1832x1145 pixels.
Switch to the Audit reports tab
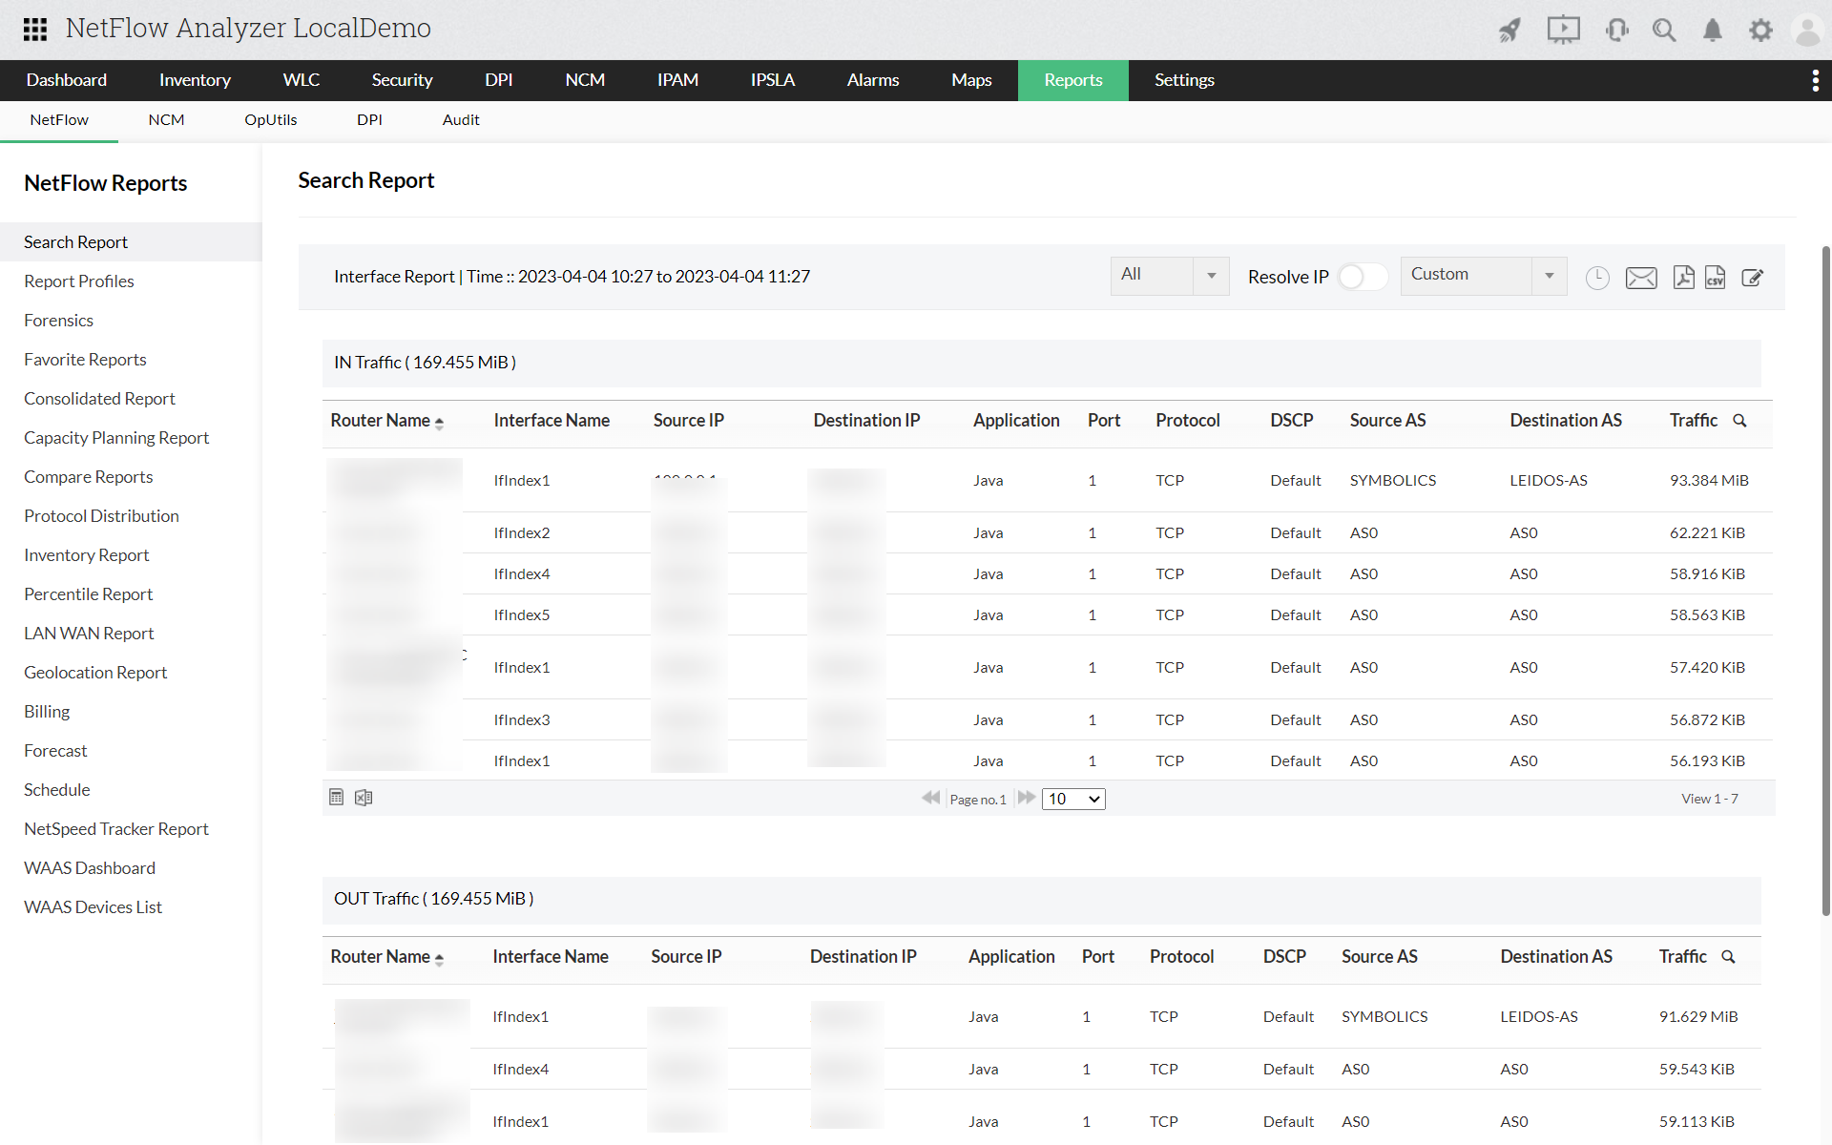click(x=460, y=120)
